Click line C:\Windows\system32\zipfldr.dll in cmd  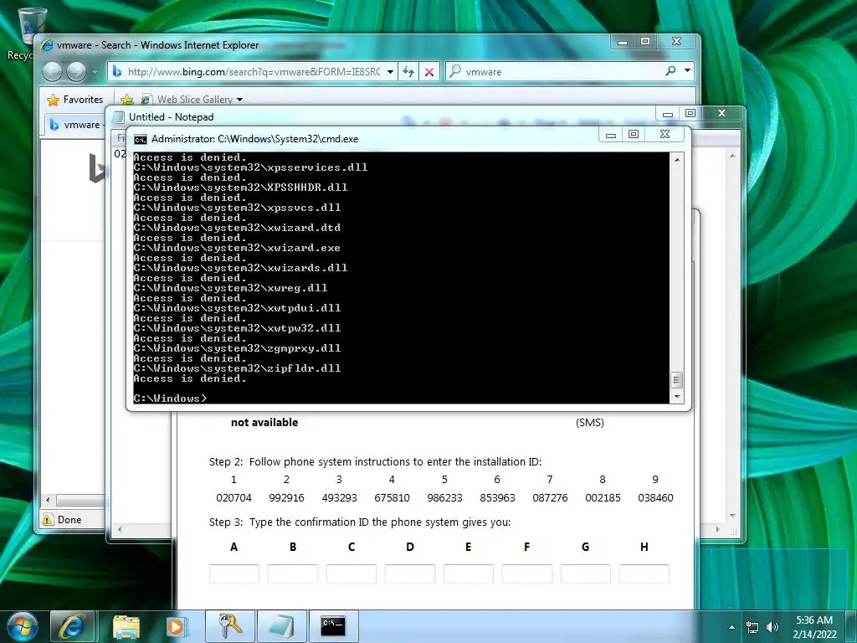click(237, 368)
